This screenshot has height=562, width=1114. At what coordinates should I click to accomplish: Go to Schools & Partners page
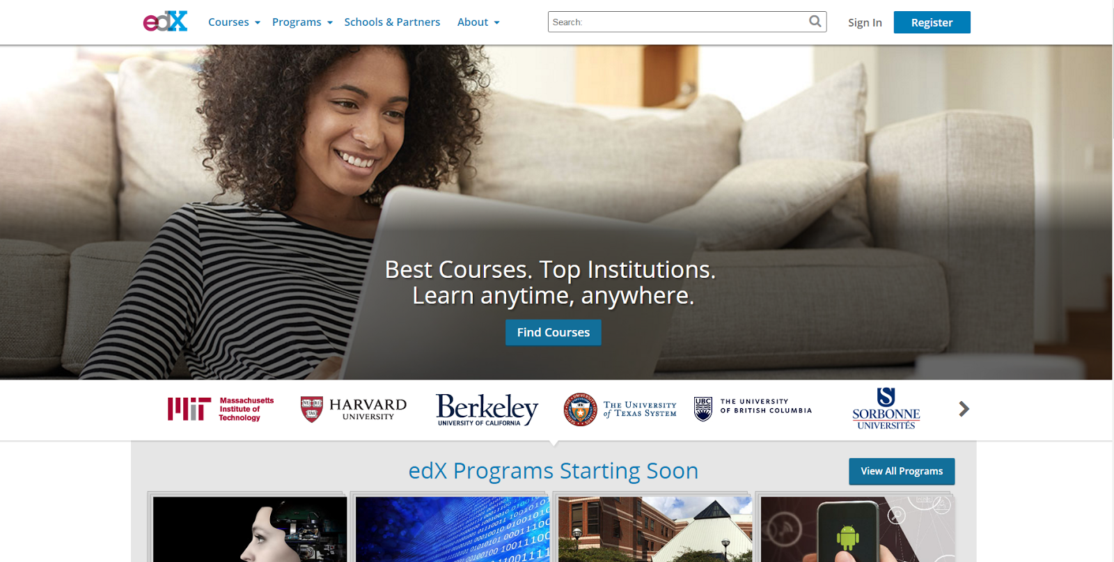392,22
